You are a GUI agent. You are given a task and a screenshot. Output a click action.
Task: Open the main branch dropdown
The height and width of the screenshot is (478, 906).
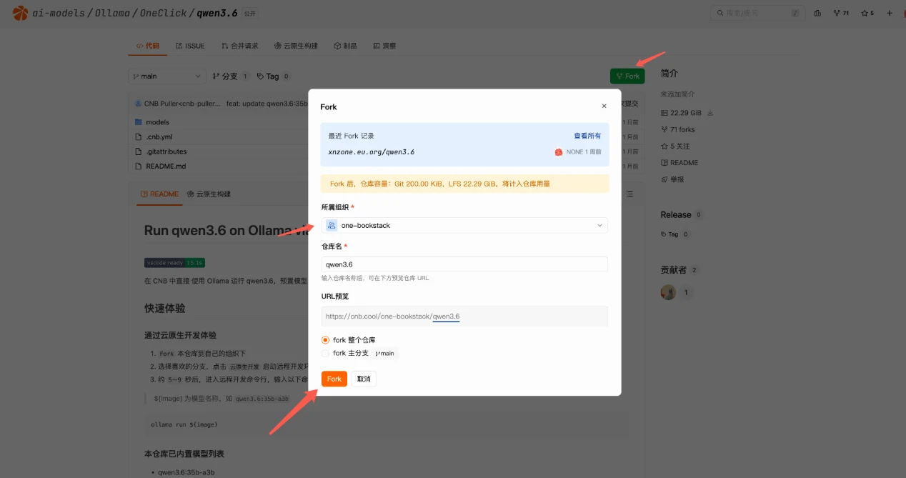coord(167,76)
